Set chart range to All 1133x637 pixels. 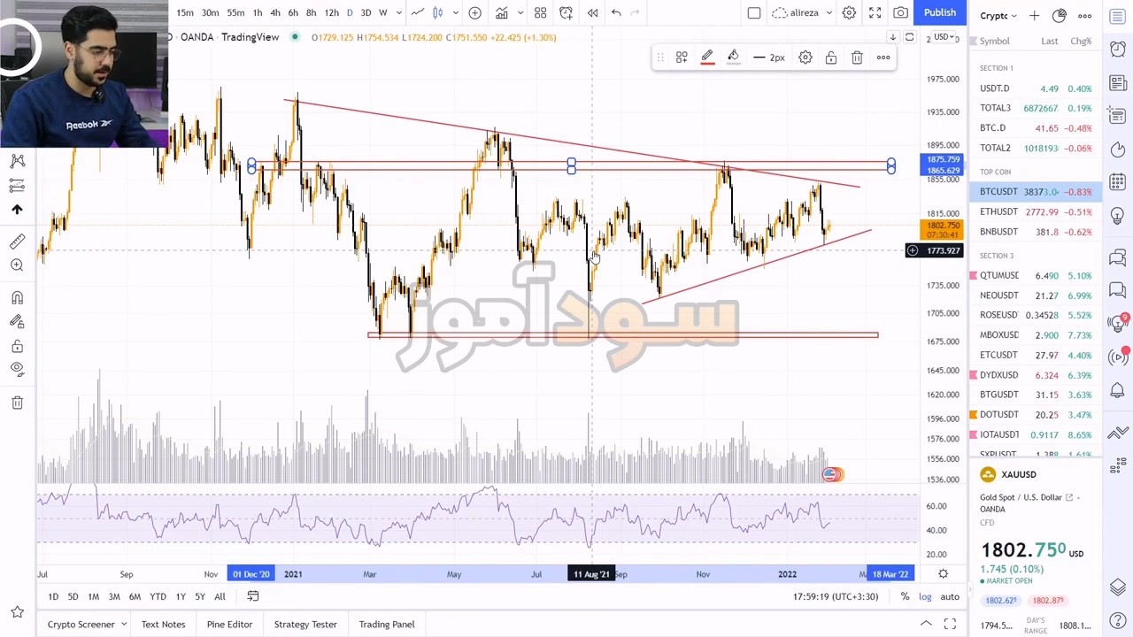pos(220,597)
